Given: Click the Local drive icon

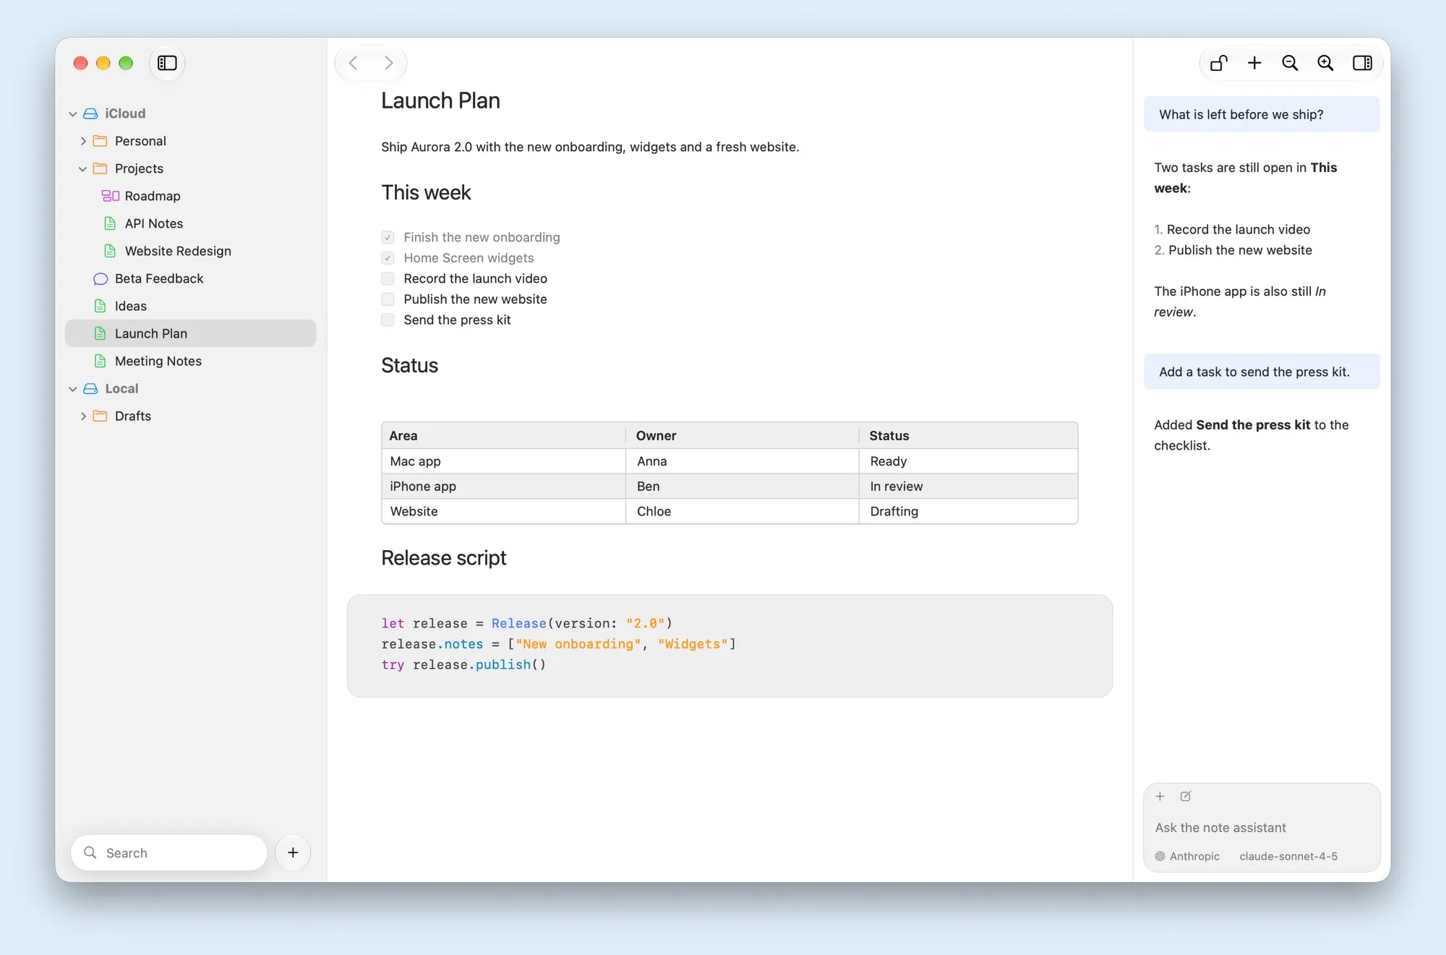Looking at the screenshot, I should (x=90, y=389).
